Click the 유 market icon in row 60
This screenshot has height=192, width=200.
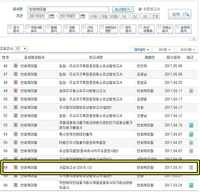16,185
